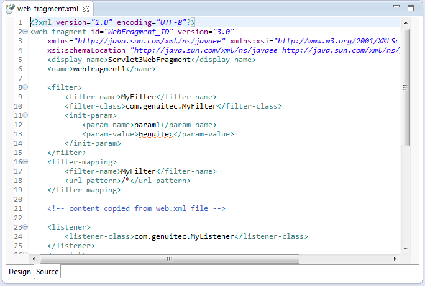Fold the listener element on line 23

coord(25,227)
